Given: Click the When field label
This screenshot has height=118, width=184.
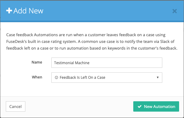Looking at the screenshot, I should point(37,77).
